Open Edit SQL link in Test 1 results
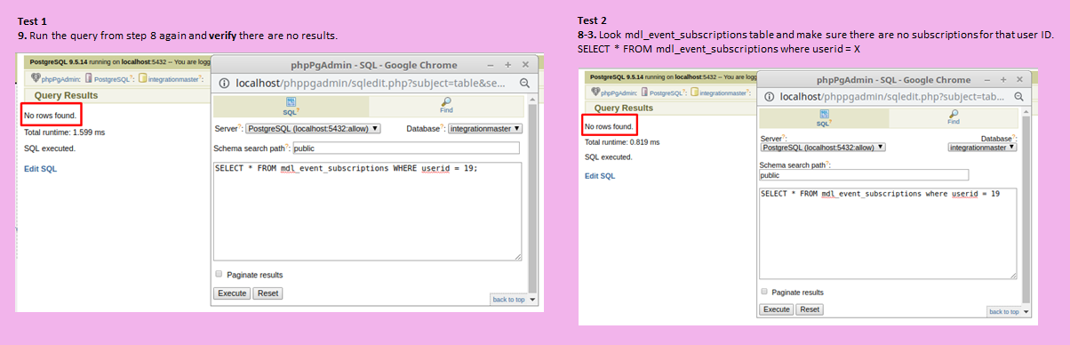Viewport: 1070px width, 345px height. (x=40, y=169)
